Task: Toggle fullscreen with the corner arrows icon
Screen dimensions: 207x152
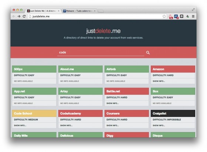Action: click(x=193, y=10)
